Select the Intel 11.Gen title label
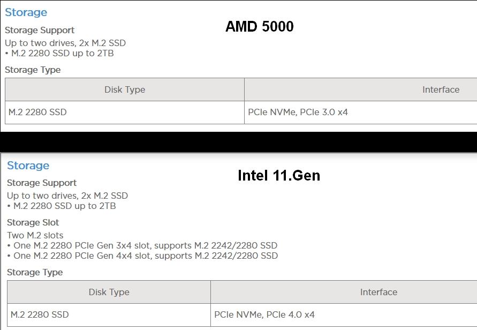 pos(279,175)
